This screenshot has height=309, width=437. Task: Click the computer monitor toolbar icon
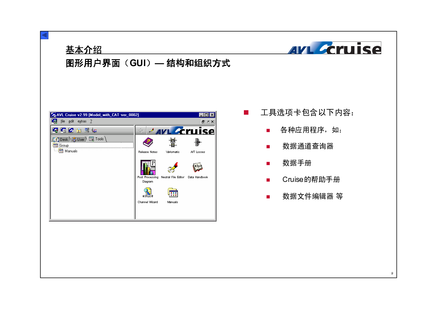coord(87,131)
